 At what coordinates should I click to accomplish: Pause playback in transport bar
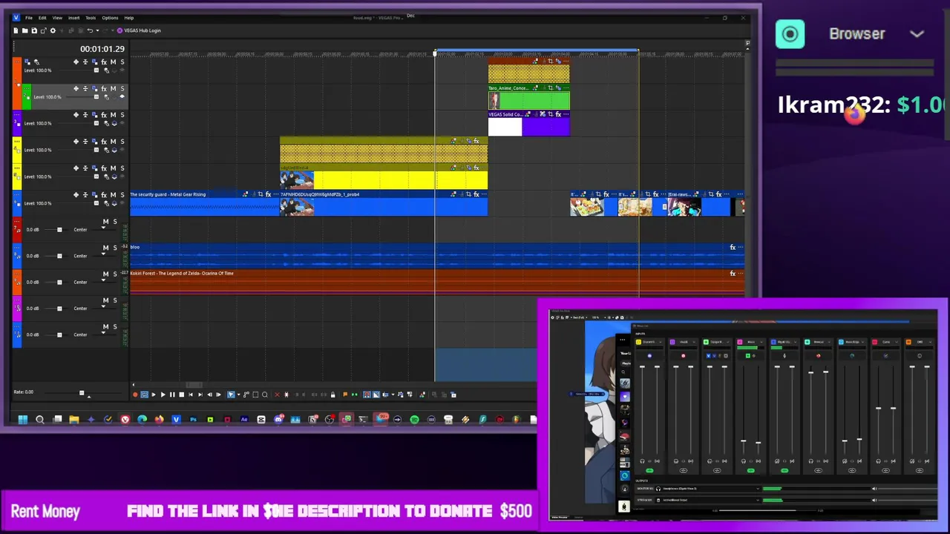coord(172,395)
